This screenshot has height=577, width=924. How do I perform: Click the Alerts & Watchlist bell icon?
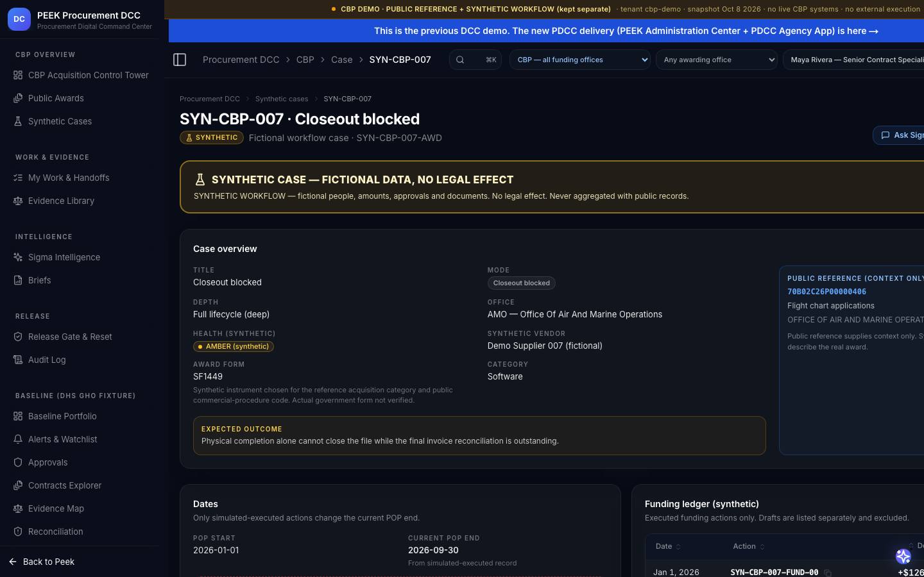click(18, 439)
